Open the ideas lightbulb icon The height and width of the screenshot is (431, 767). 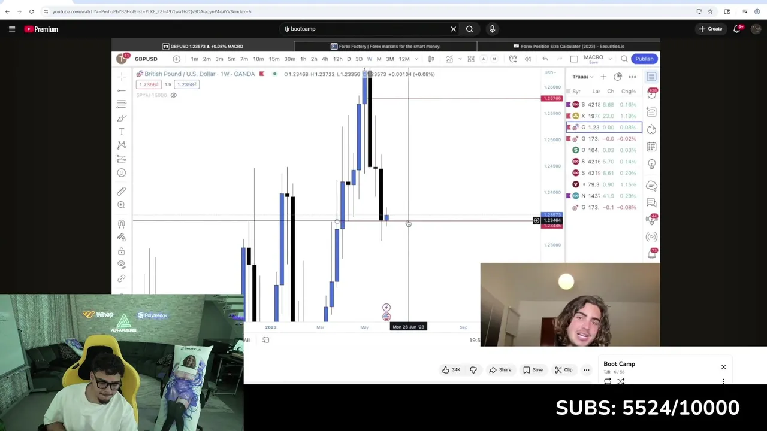651,164
